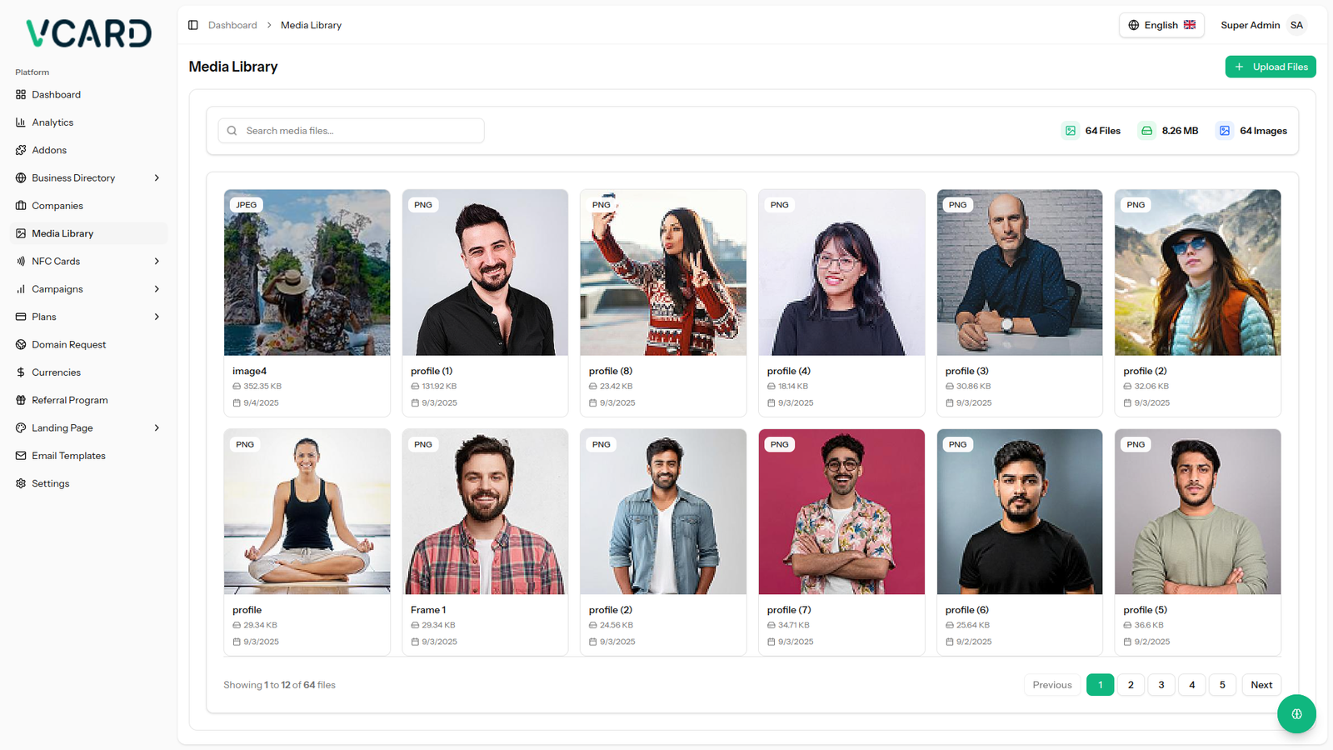Expand the Business Directory submenu
Screen dimensions: 1333x750
(157, 178)
